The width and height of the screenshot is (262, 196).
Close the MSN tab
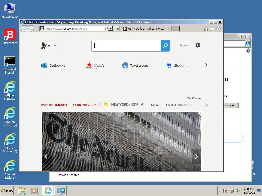coord(169,29)
